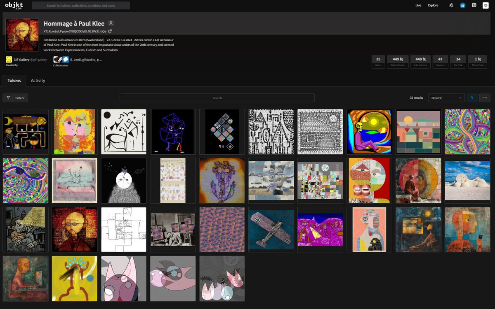Image resolution: width=495 pixels, height=309 pixels.
Task: Click the black-and-white collaborator avatar
Action: coord(57,60)
